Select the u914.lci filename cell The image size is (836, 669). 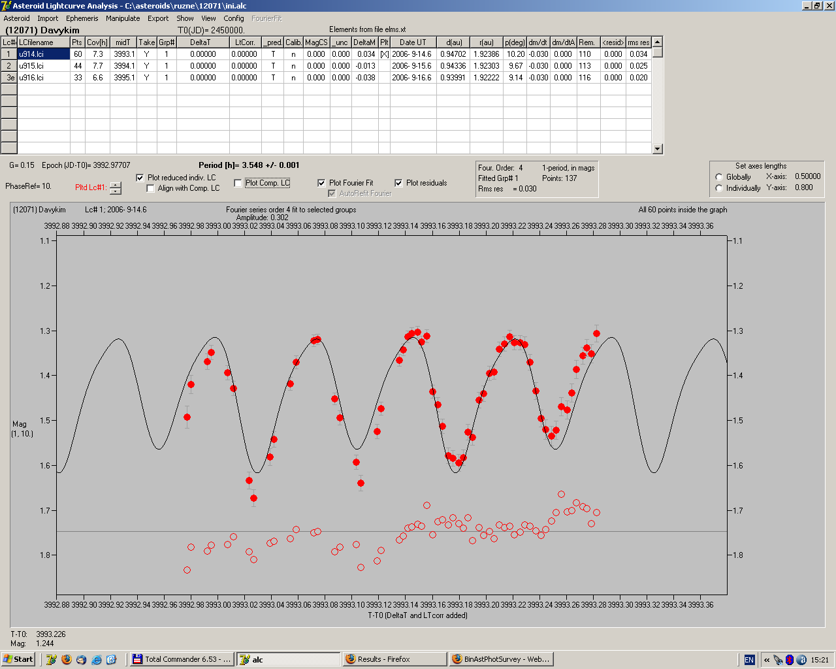click(44, 54)
